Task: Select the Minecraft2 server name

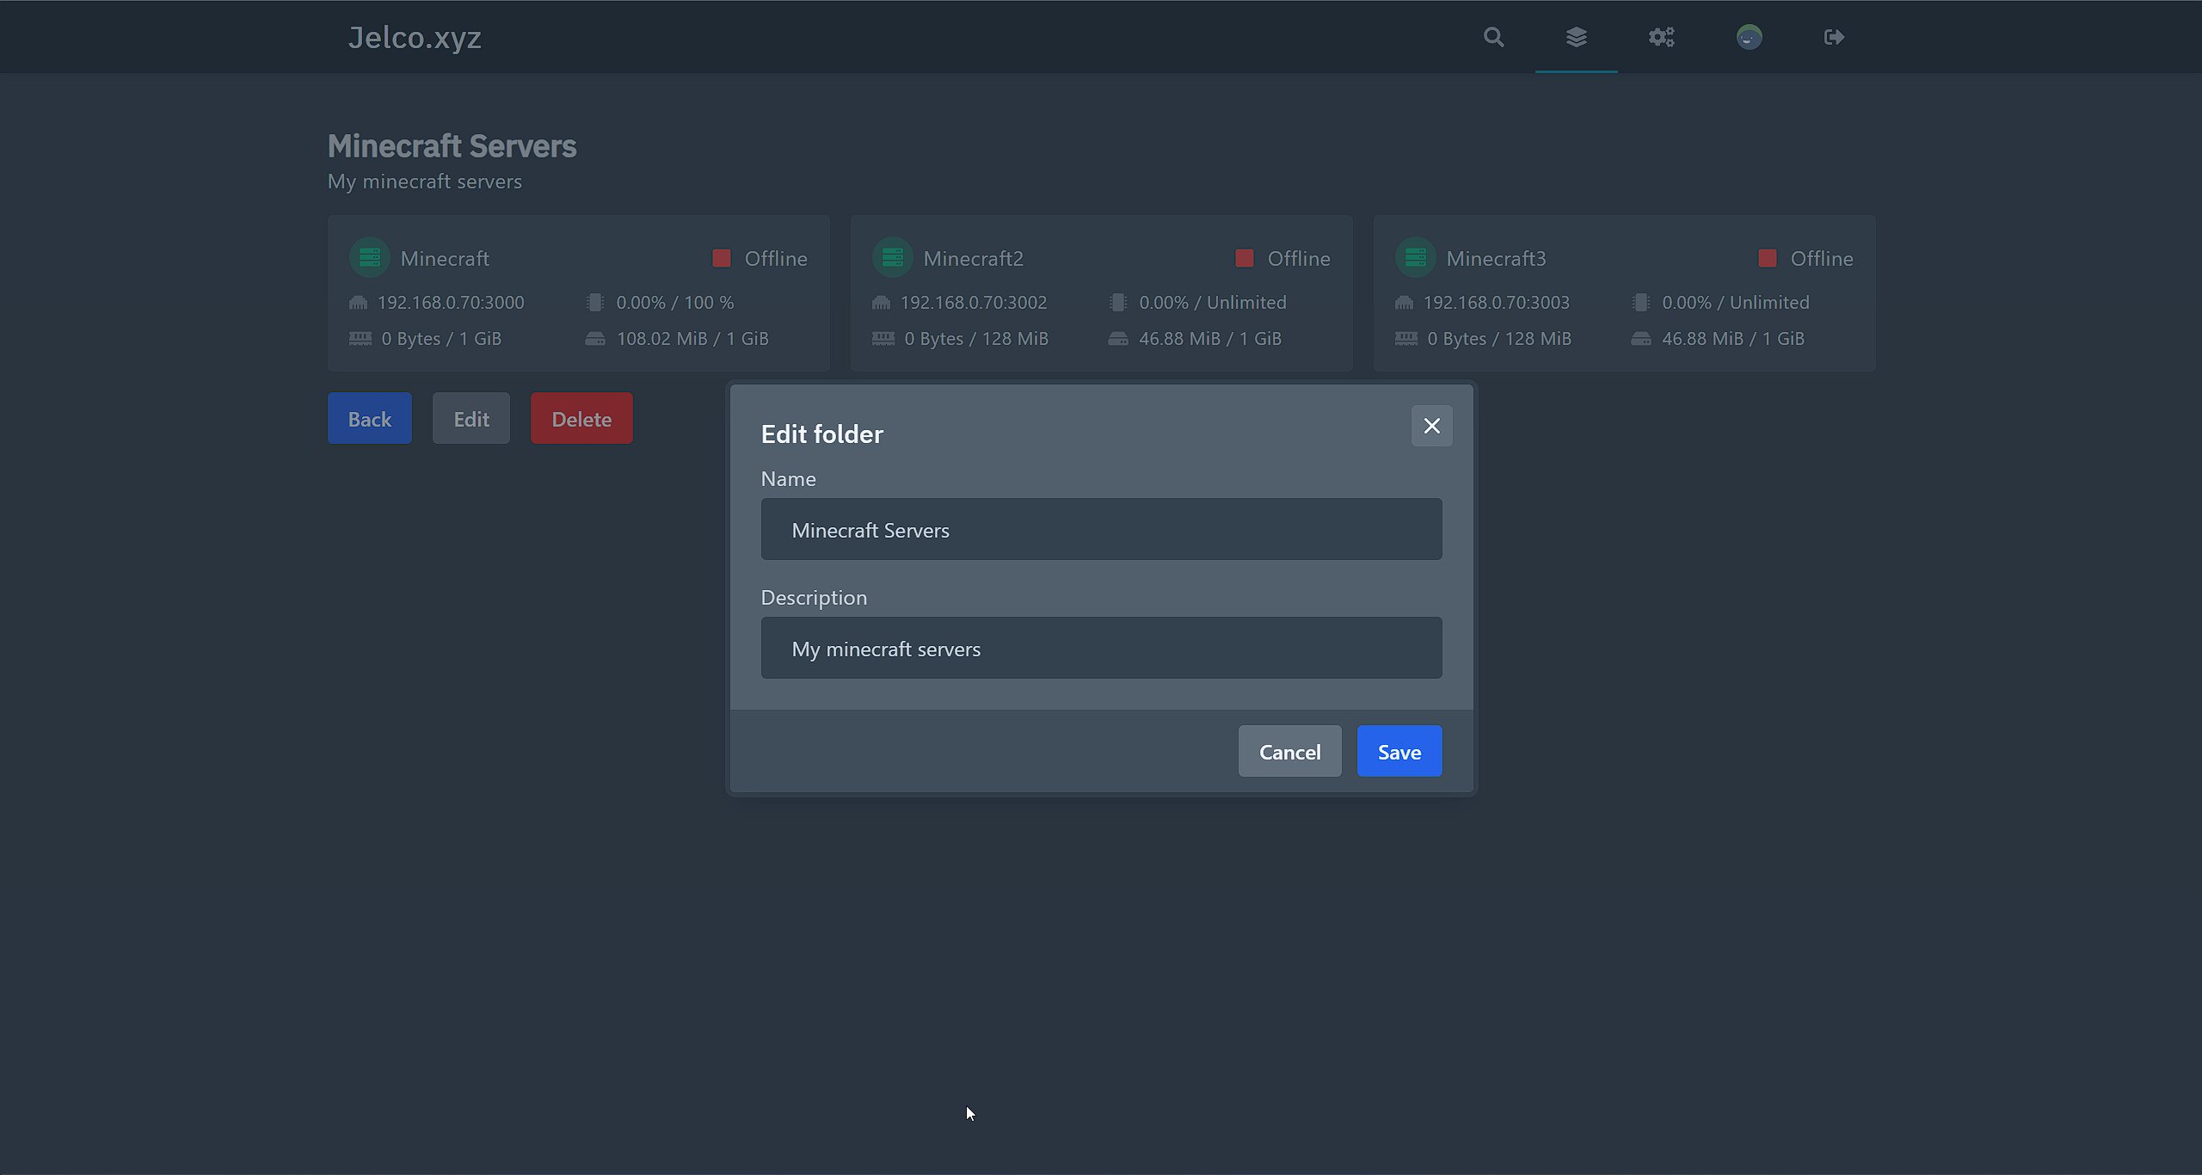Action: tap(974, 258)
